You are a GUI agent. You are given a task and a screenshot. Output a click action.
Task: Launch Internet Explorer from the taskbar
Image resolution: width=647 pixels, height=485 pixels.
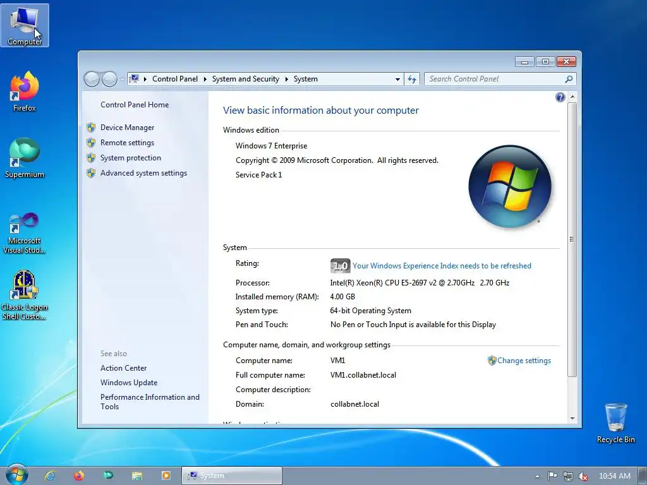click(x=50, y=476)
